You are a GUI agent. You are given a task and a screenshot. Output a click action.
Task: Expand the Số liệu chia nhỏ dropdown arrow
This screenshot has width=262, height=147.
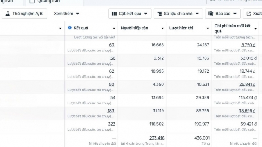197,14
